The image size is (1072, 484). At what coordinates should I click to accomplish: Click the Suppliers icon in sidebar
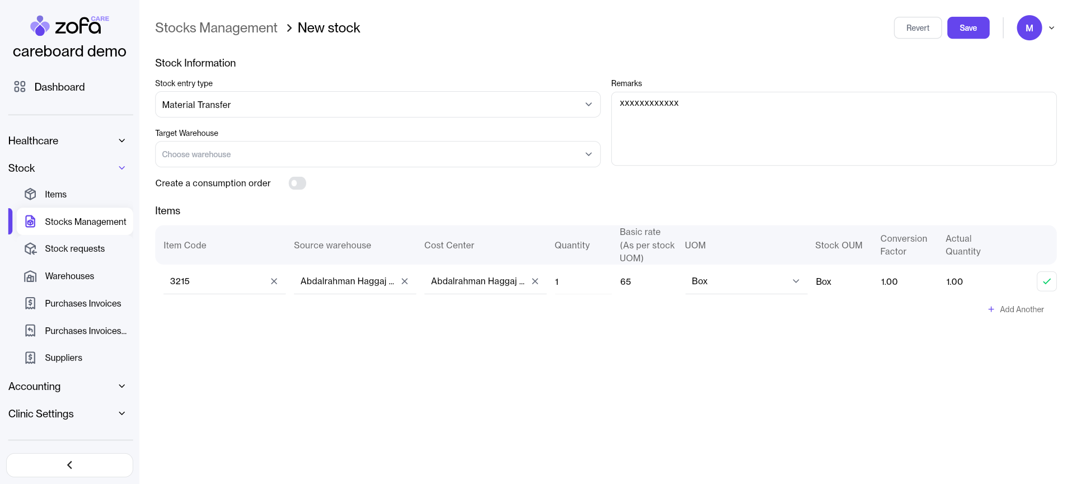(31, 358)
